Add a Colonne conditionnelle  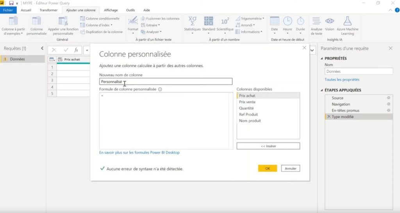pos(100,19)
